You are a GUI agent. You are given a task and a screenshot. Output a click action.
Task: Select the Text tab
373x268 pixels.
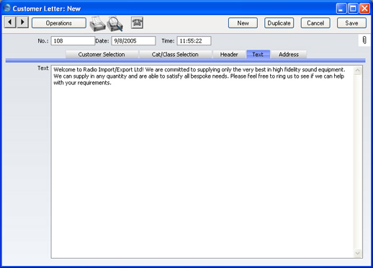click(x=258, y=55)
